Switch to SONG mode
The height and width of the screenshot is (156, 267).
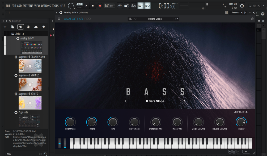click(79, 7)
